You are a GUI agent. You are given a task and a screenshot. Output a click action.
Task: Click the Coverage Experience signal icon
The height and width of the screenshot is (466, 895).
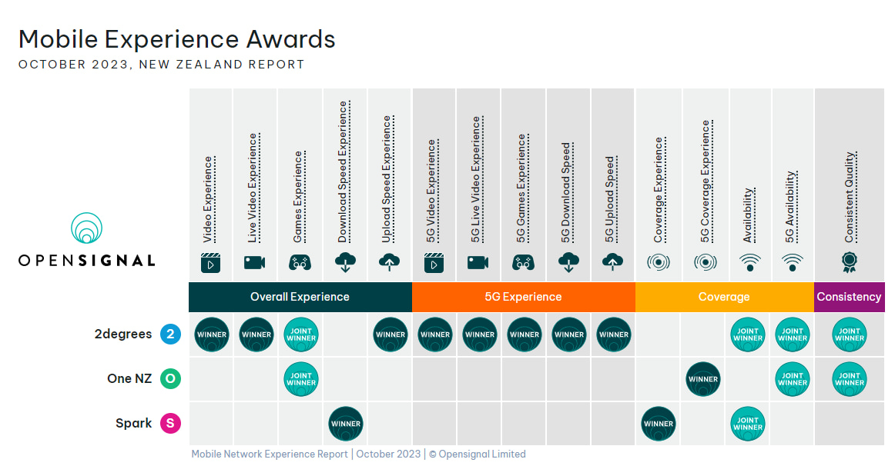(659, 262)
